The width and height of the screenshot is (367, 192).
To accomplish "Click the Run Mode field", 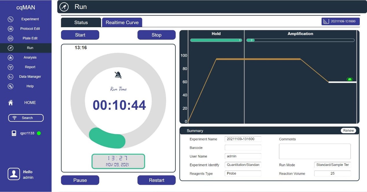I will coord(333,165).
